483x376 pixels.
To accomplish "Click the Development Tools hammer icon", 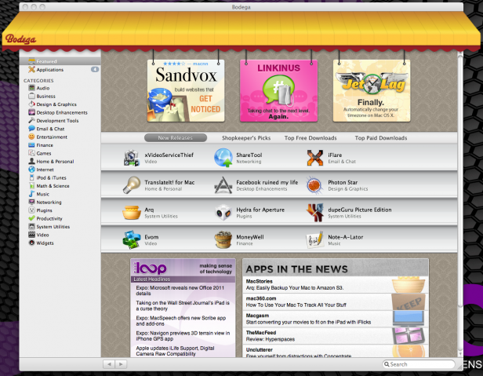I will coord(31,121).
